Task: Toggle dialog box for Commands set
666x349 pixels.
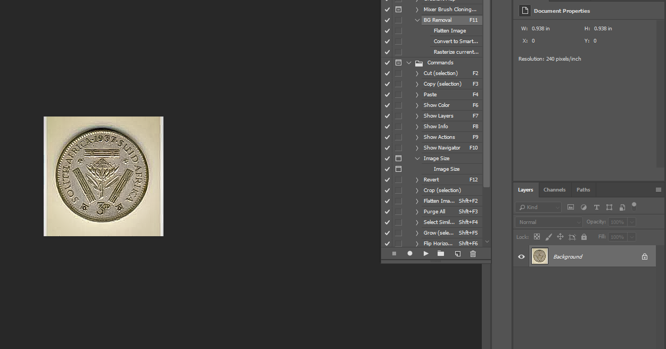Action: 398,63
